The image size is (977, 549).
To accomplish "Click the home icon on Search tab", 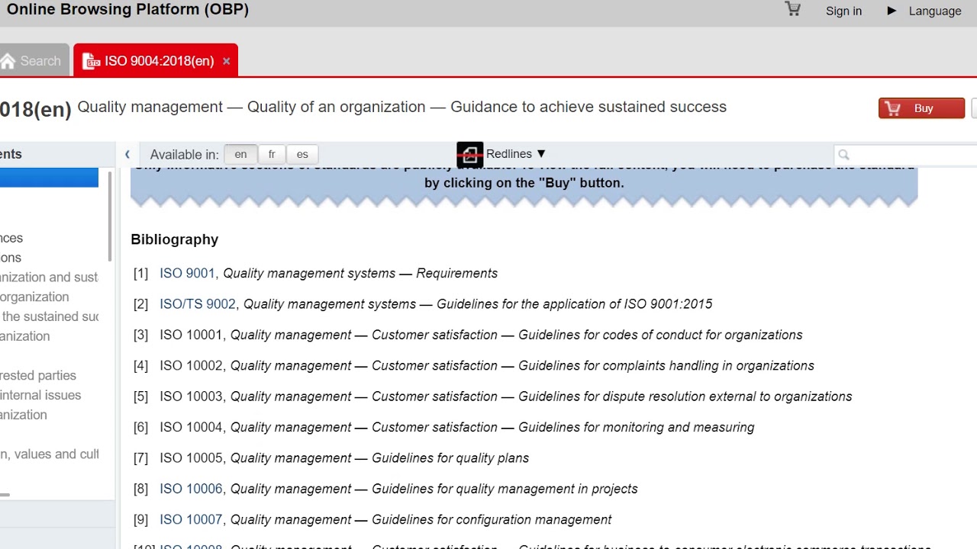I will (x=8, y=61).
